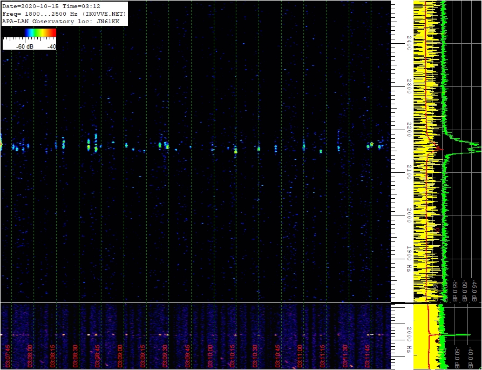
Task: Select the 03:09:15 time label
Action: click(143, 356)
